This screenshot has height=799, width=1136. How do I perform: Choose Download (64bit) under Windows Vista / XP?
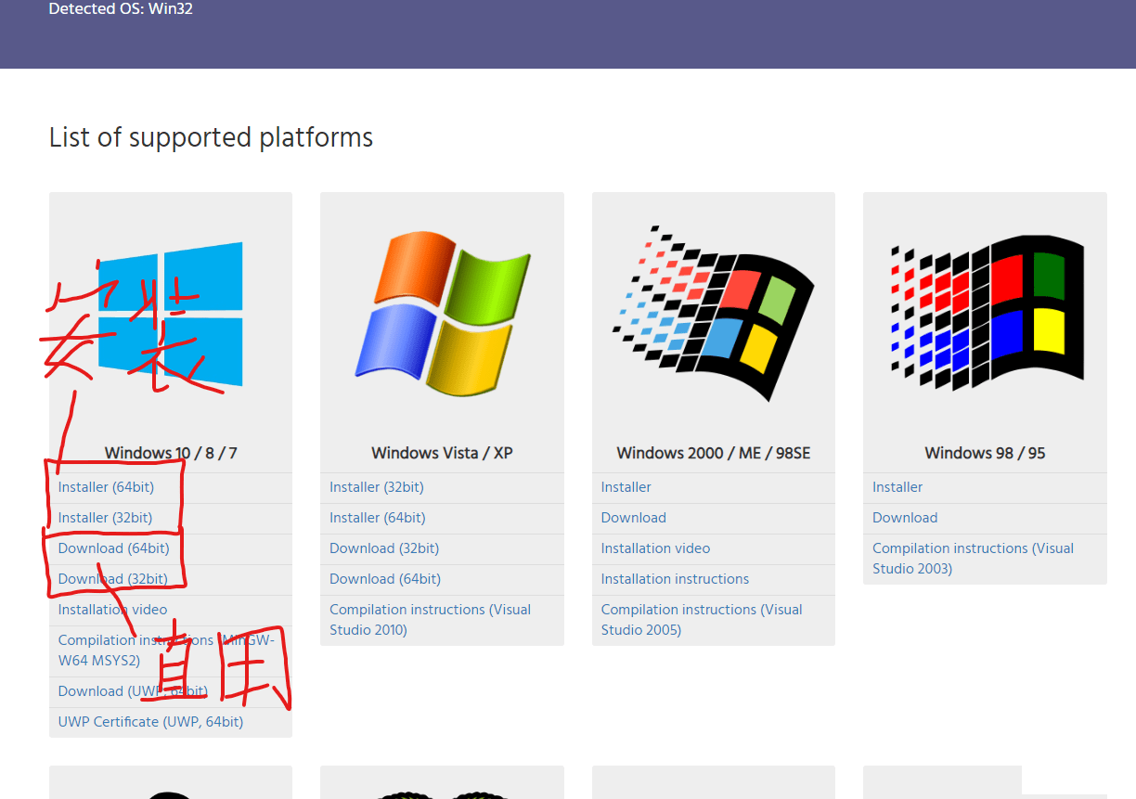click(385, 579)
